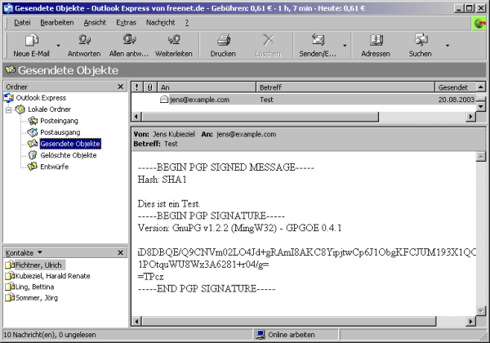Select Gesendete Objekte folder label

pos(70,144)
